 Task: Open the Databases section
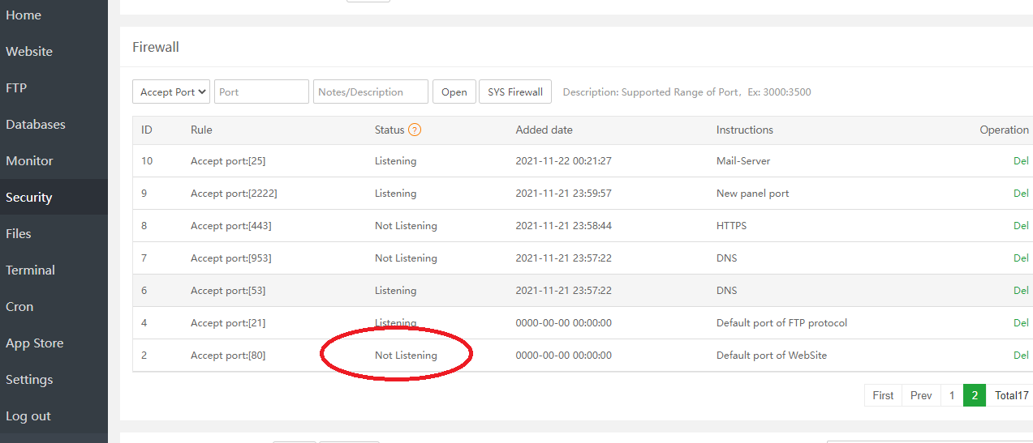36,125
